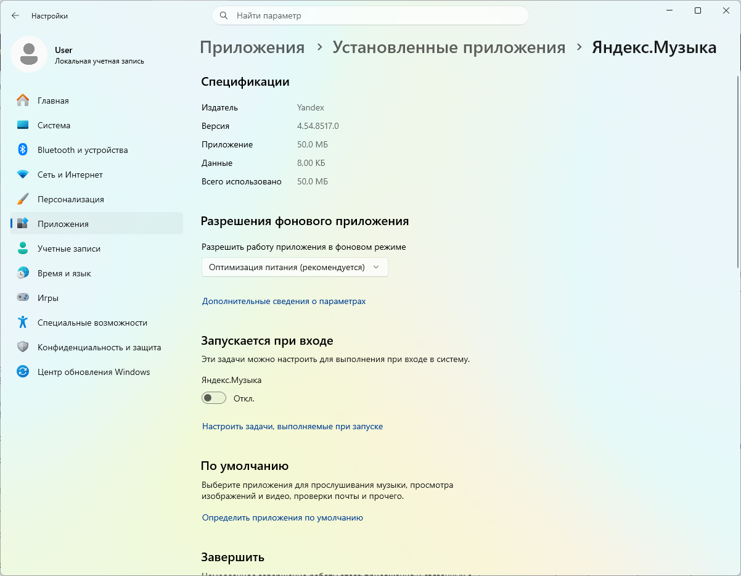This screenshot has height=576, width=741.
Task: Open Игры settings section
Action: pyautogui.click(x=97, y=298)
